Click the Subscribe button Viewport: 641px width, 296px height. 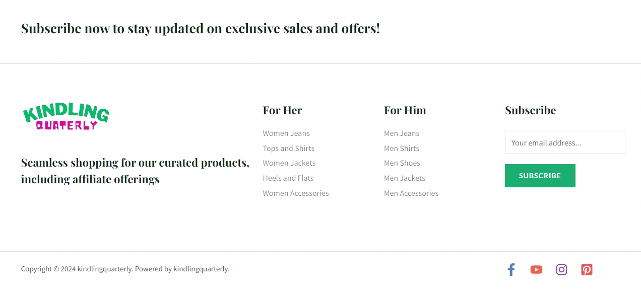(x=540, y=176)
